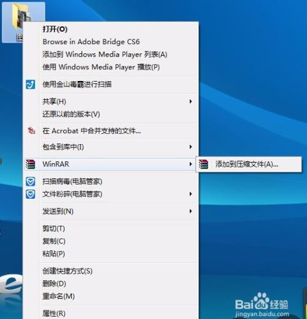The height and width of the screenshot is (319, 307).
Task: Click the WinRAR icon in the submenu
Action: [203, 164]
